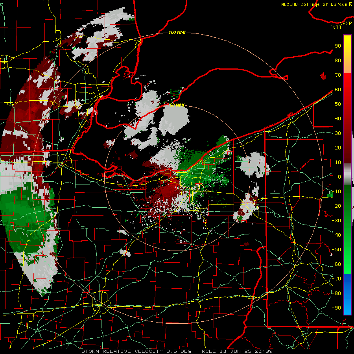354x354 pixels.
Task: Click the gray zero-velocity segment of color bar
Action: coord(347,174)
